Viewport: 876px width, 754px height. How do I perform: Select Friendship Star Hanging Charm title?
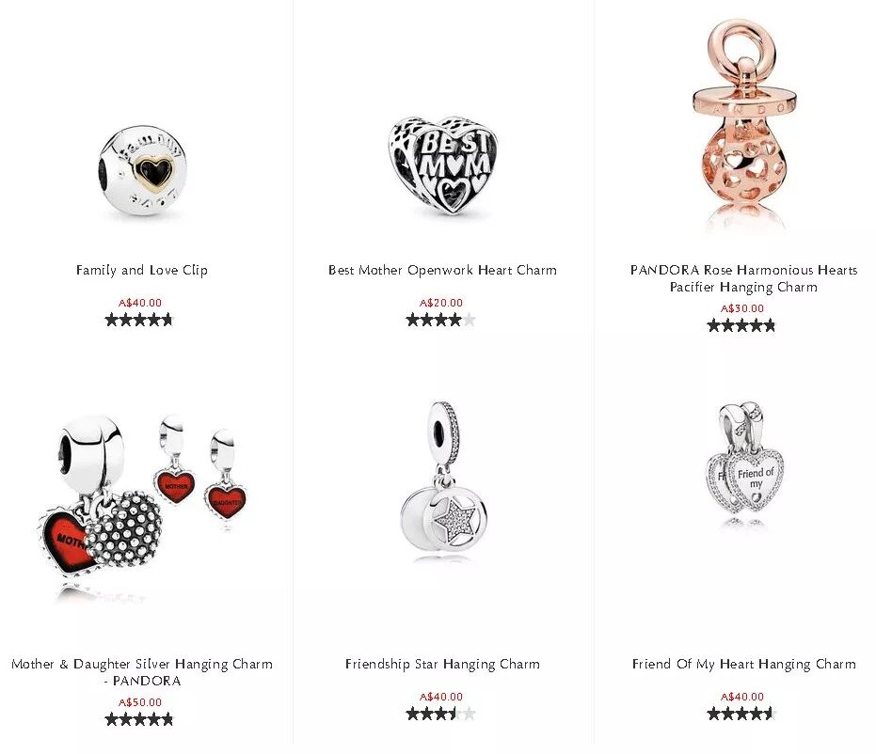[442, 664]
